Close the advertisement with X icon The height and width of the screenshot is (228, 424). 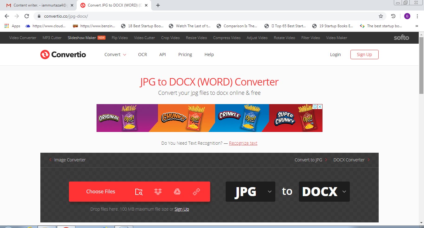[320, 107]
